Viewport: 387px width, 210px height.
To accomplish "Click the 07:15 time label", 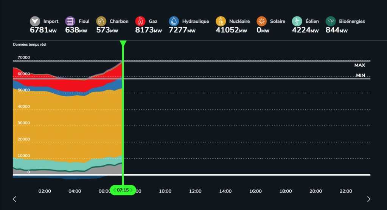I will click(123, 190).
